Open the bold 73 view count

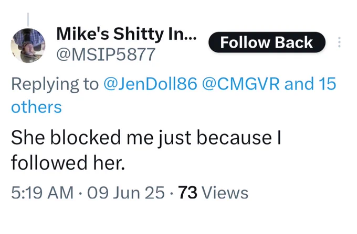coord(187,193)
